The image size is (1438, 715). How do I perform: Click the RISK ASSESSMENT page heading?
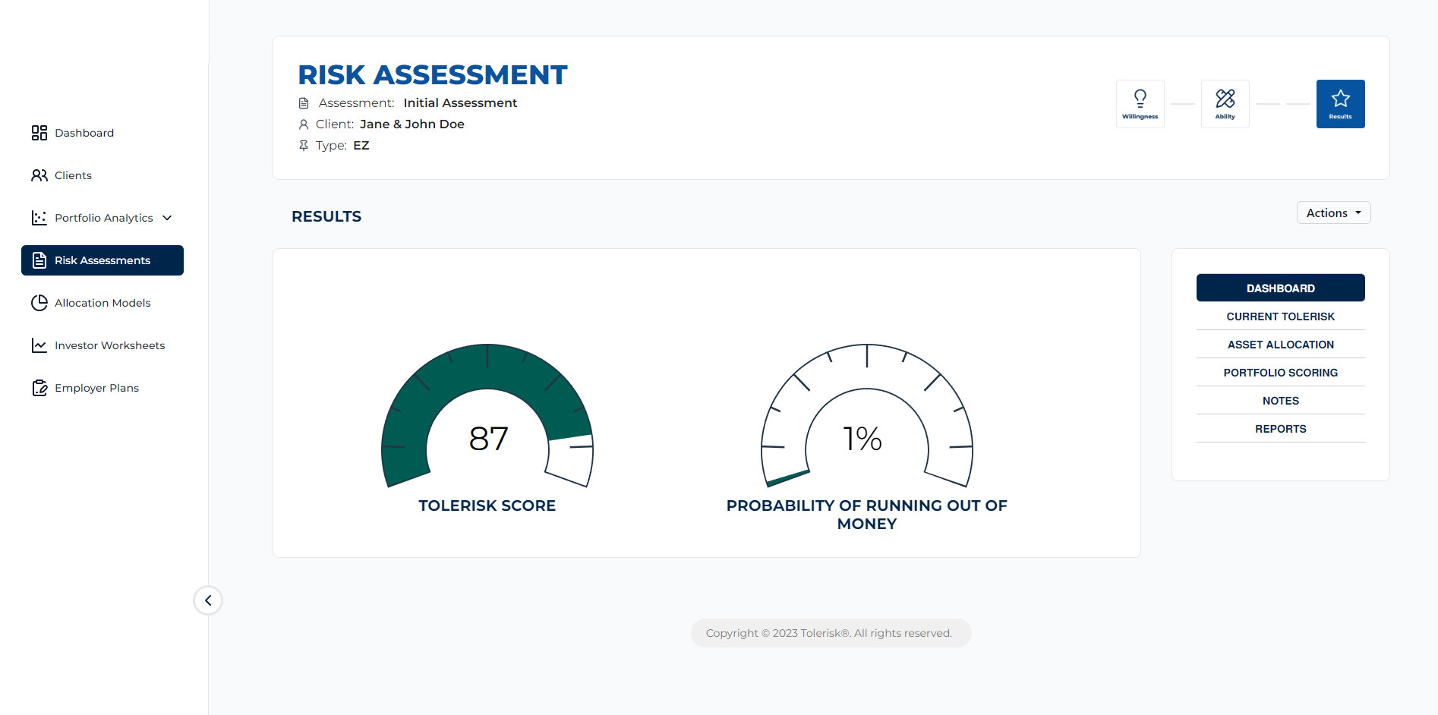(433, 75)
